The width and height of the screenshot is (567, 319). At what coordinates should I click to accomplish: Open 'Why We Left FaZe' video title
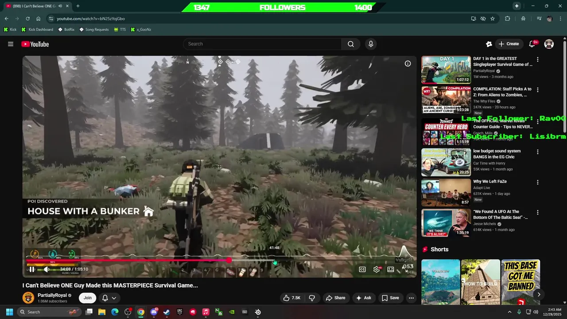[490, 182]
